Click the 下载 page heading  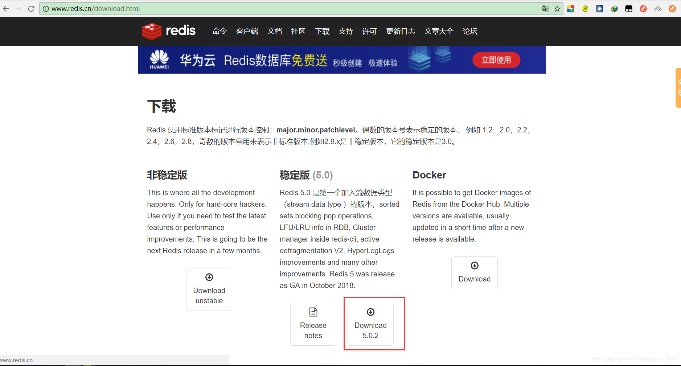point(161,107)
